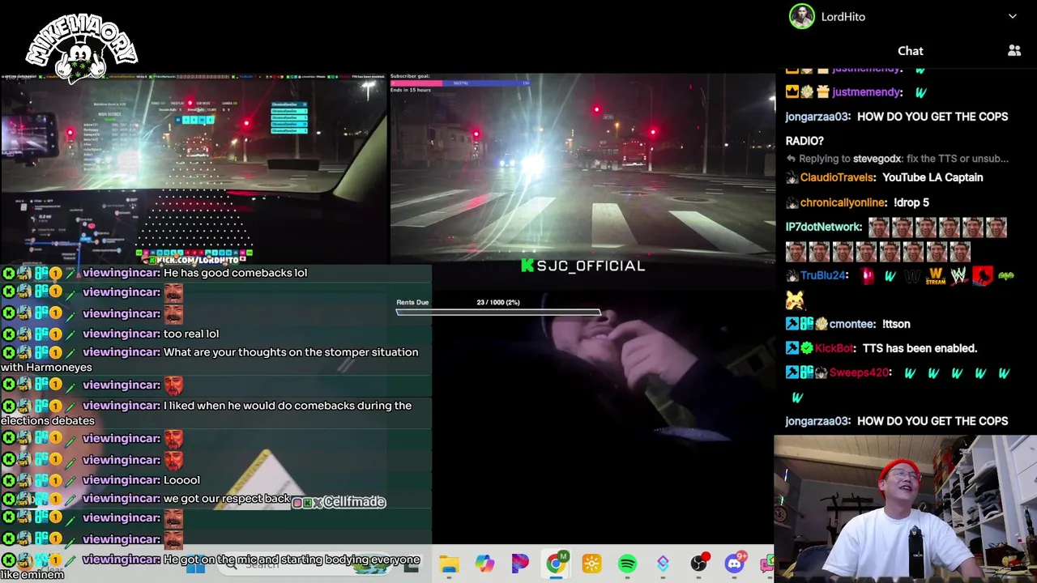This screenshot has height=583, width=1037.
Task: Click the '23 / 1000 (2%)' rent counter
Action: click(498, 302)
